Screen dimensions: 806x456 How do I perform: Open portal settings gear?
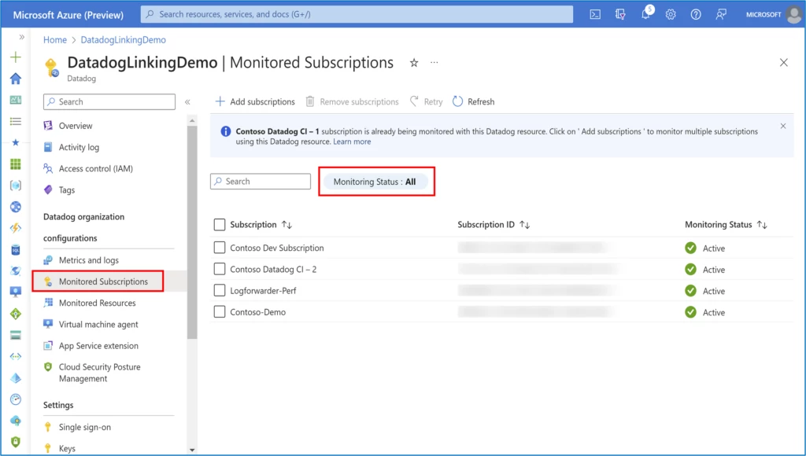671,14
